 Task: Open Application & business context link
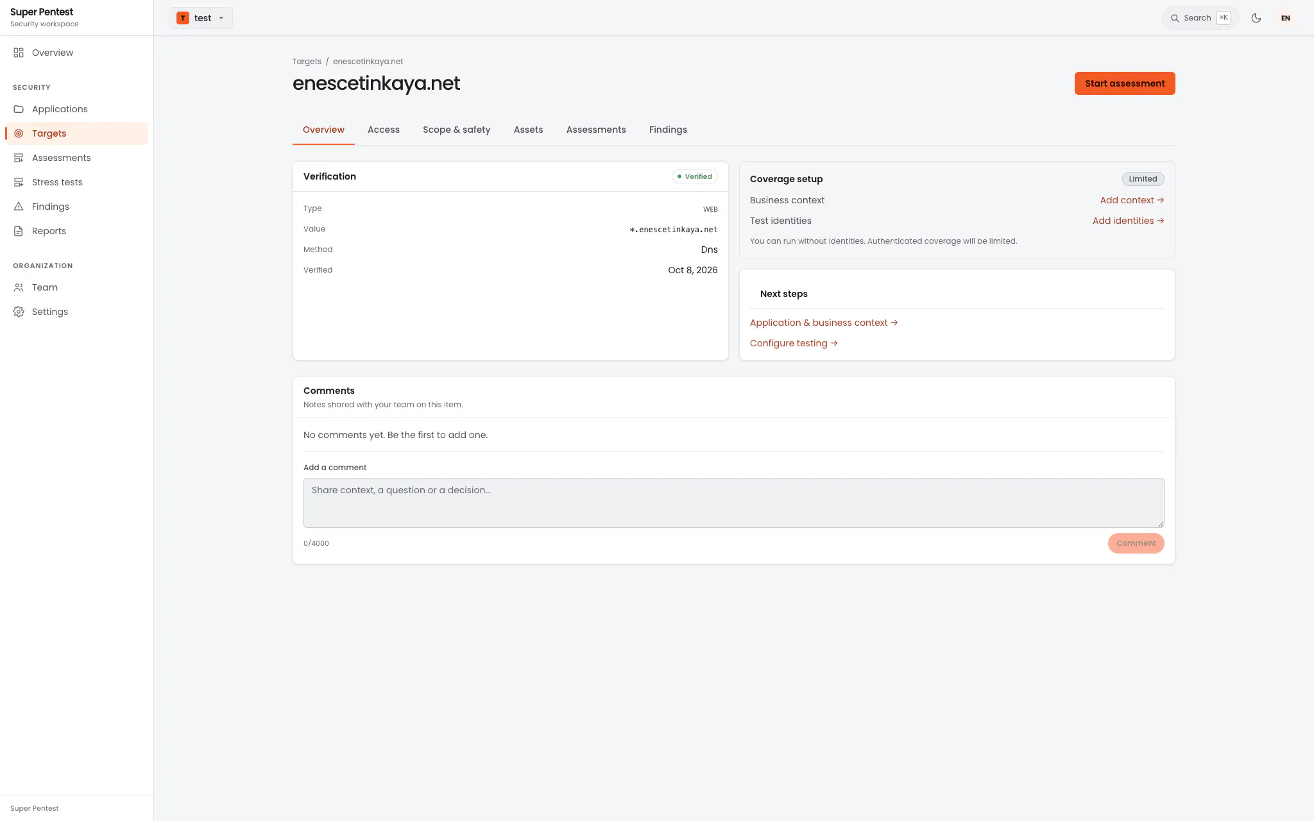pos(824,323)
